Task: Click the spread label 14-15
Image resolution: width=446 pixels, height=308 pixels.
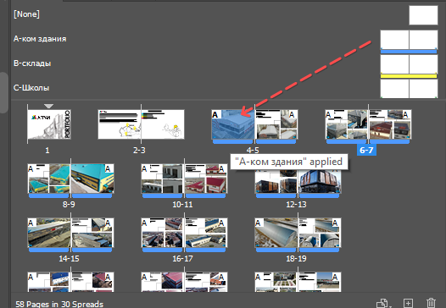Action: tap(69, 259)
